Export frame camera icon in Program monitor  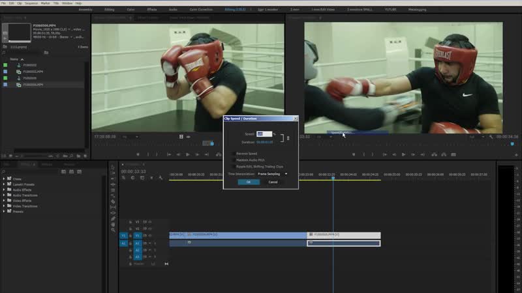453,154
